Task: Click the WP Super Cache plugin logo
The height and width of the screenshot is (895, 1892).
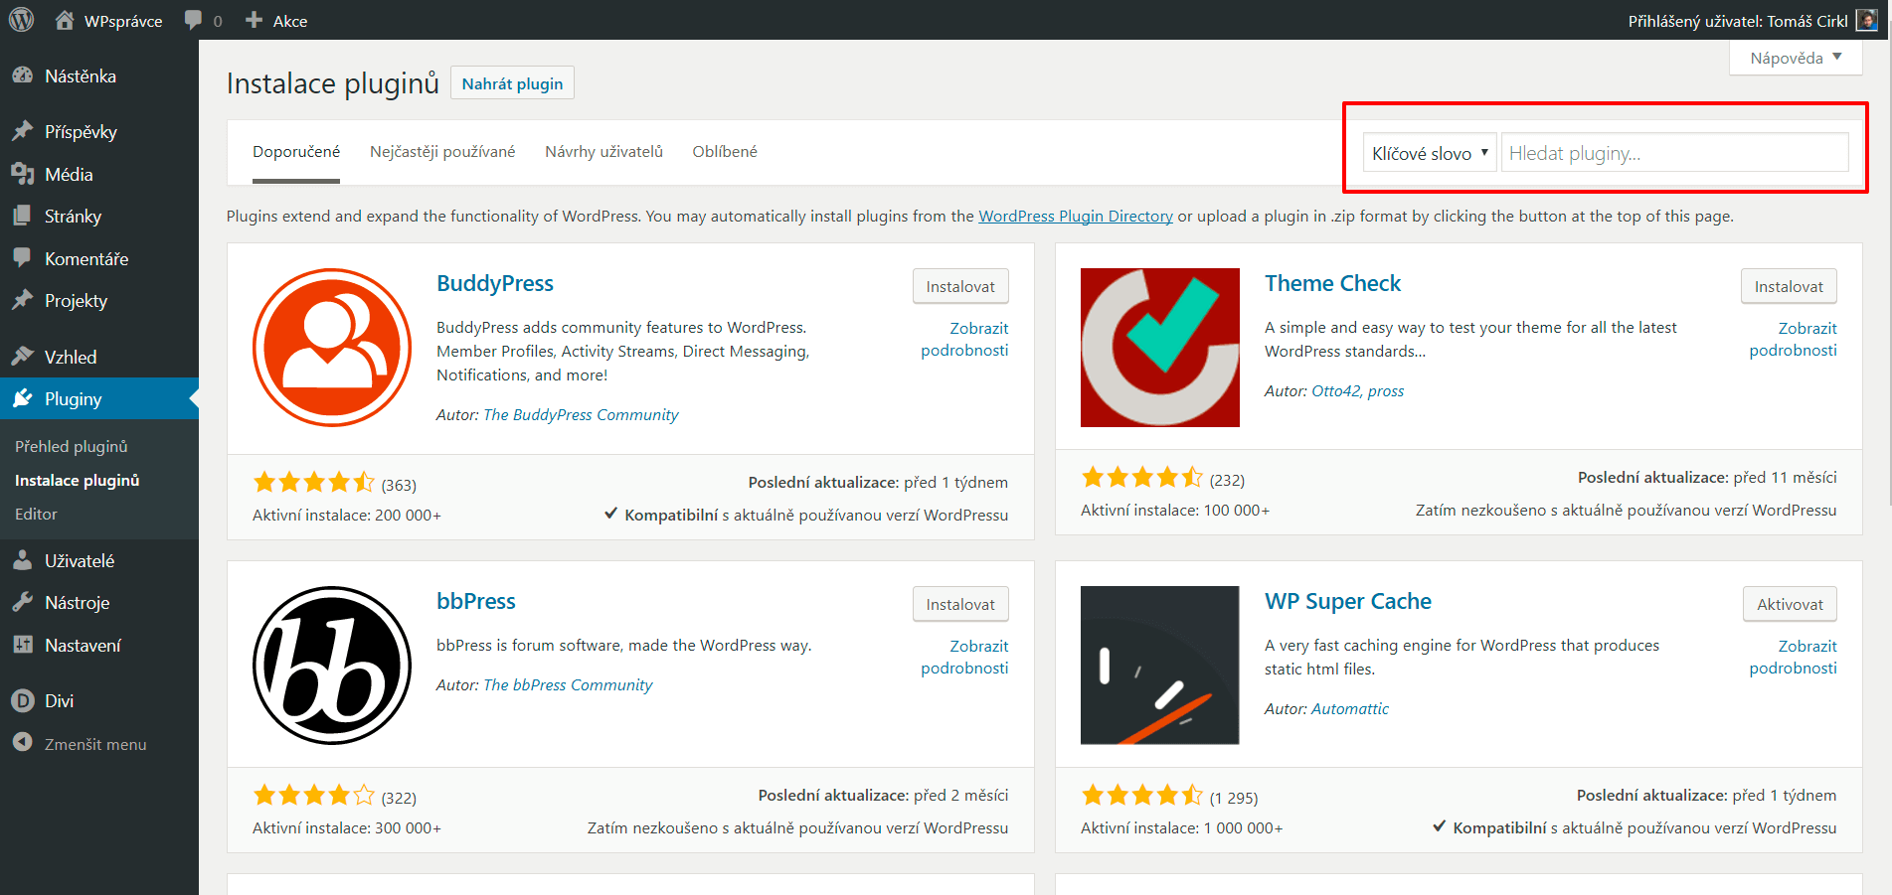Action: (1160, 666)
